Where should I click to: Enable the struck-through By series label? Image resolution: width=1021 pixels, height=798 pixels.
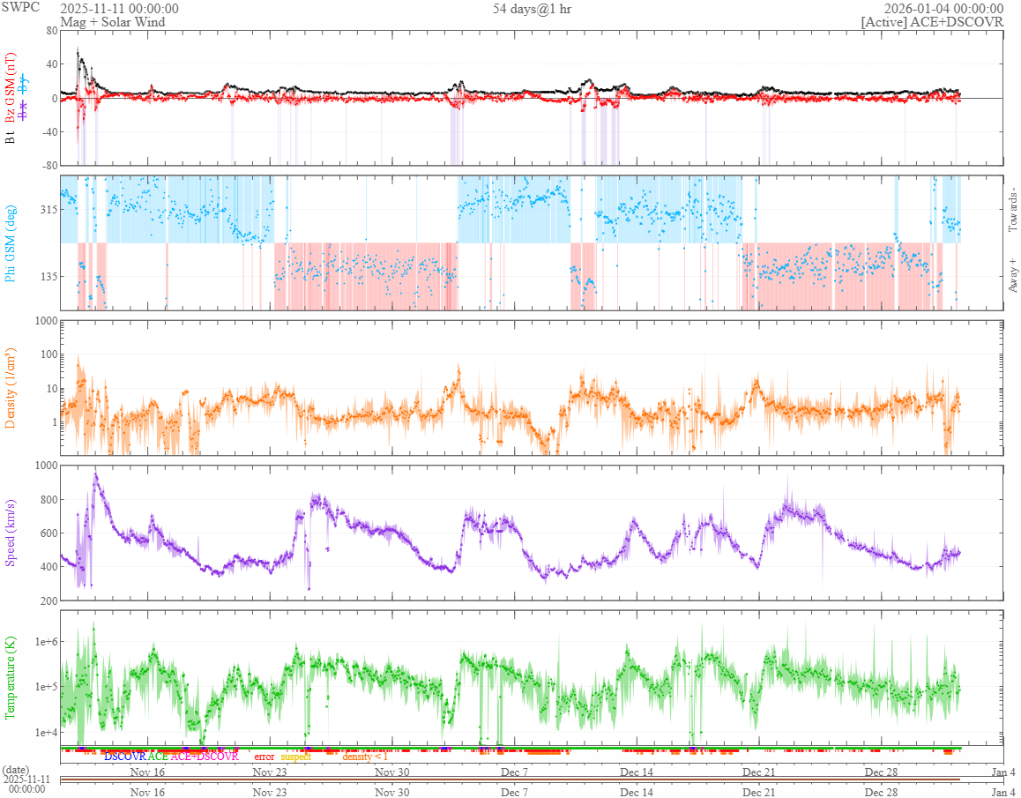(x=24, y=86)
